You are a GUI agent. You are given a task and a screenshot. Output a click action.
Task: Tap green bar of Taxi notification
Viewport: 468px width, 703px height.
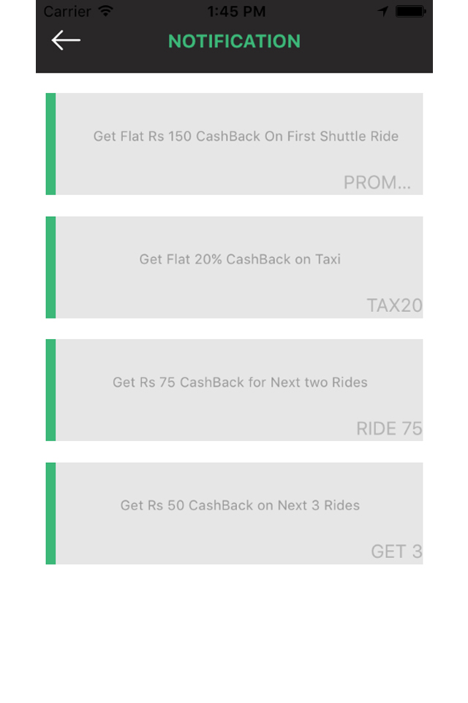[50, 267]
